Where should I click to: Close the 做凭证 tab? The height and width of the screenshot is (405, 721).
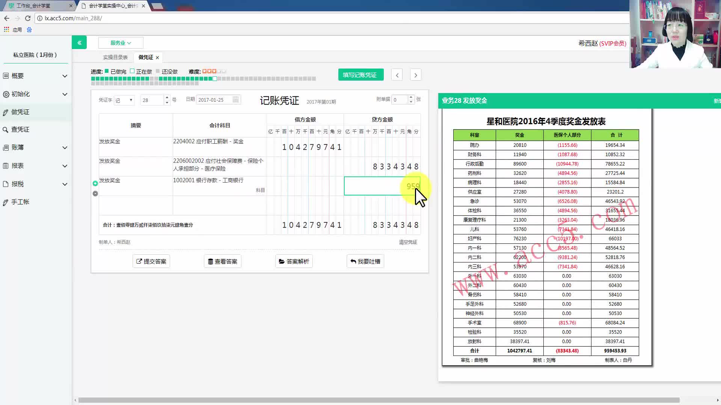pyautogui.click(x=157, y=57)
